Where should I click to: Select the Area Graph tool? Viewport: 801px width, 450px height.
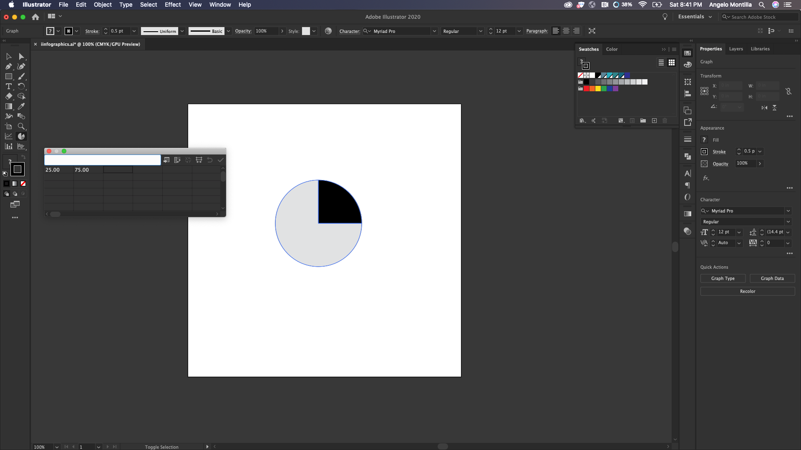(x=21, y=146)
